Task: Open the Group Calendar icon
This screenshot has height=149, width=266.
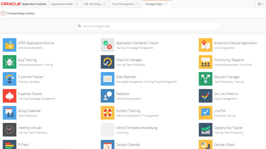Action: click(x=10, y=113)
